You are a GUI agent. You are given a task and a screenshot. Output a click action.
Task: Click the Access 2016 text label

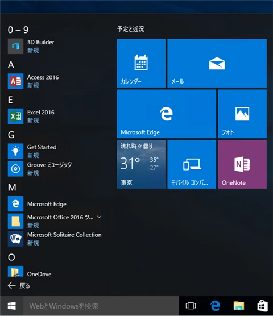point(43,77)
